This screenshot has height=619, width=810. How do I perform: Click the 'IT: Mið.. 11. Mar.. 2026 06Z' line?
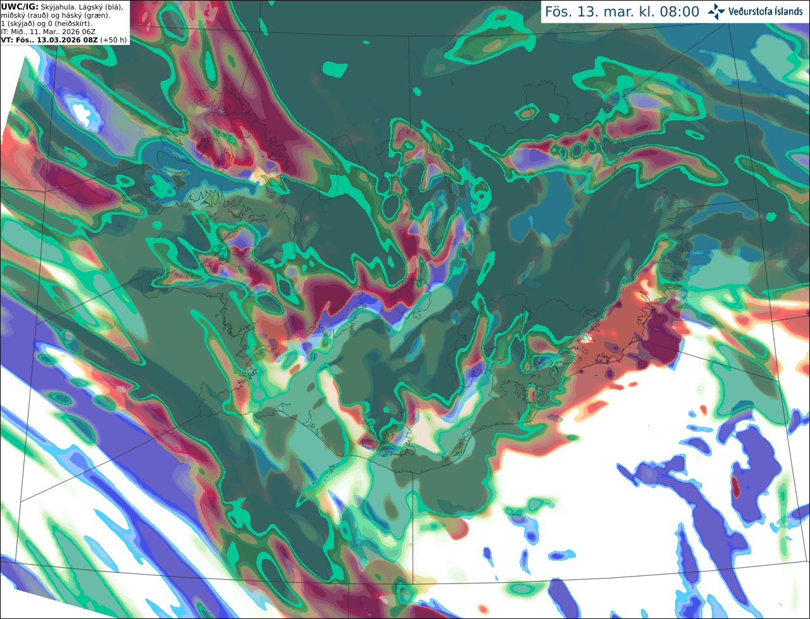click(x=48, y=31)
